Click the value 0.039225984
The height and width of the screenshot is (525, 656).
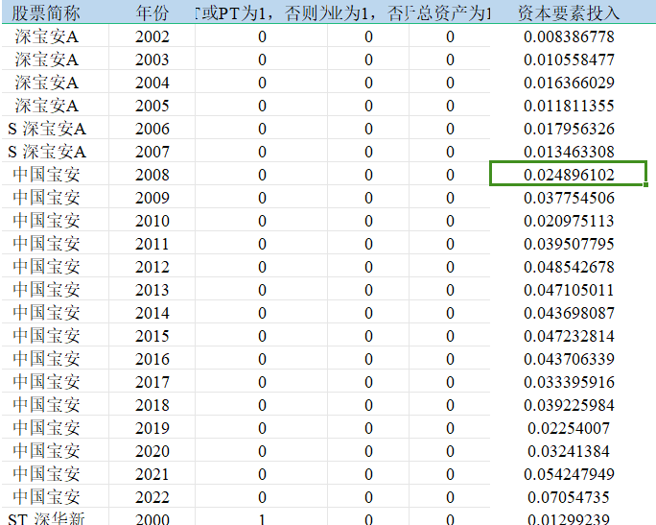click(569, 405)
